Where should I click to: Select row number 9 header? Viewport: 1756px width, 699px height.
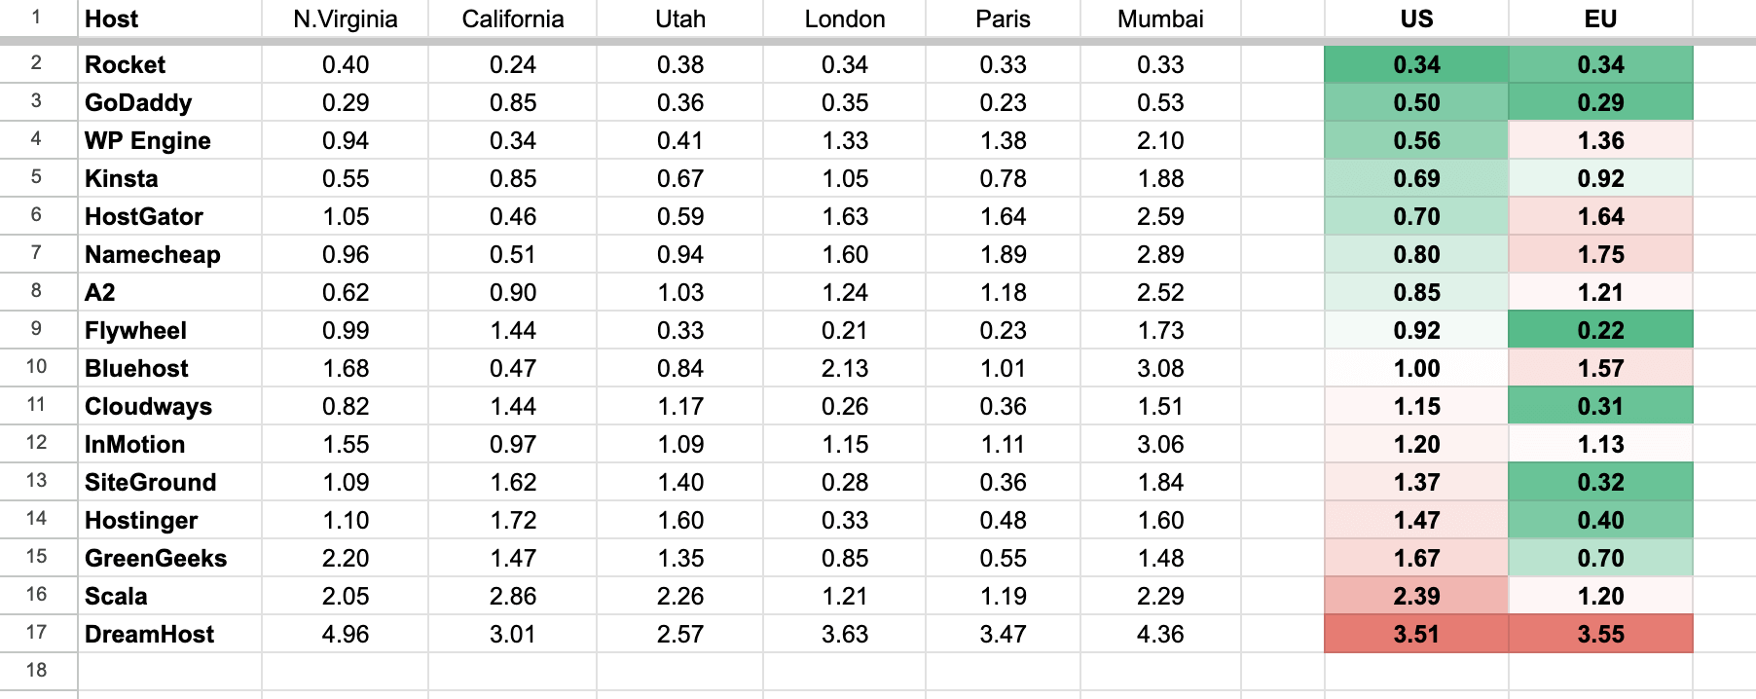point(37,329)
